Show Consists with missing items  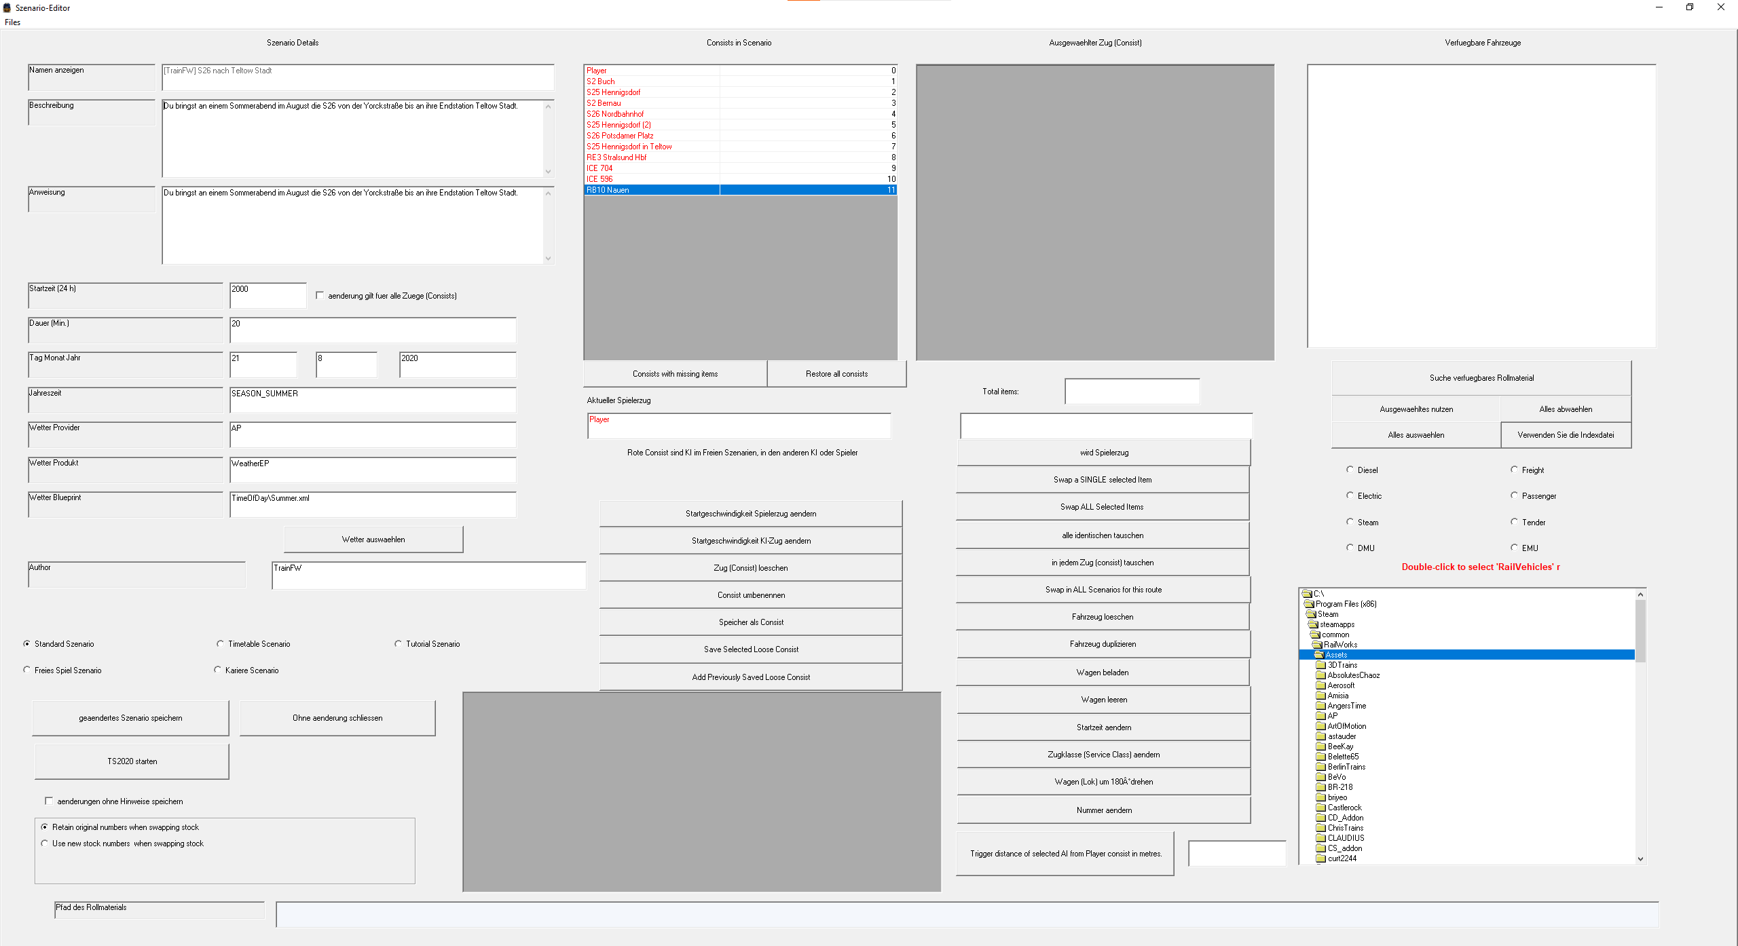[x=675, y=374]
